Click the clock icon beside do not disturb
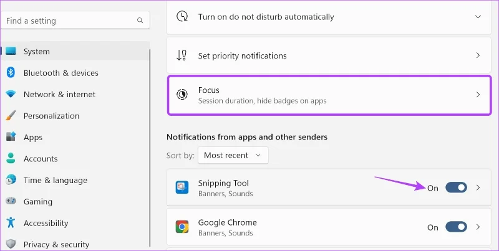The height and width of the screenshot is (251, 499). pyautogui.click(x=182, y=17)
